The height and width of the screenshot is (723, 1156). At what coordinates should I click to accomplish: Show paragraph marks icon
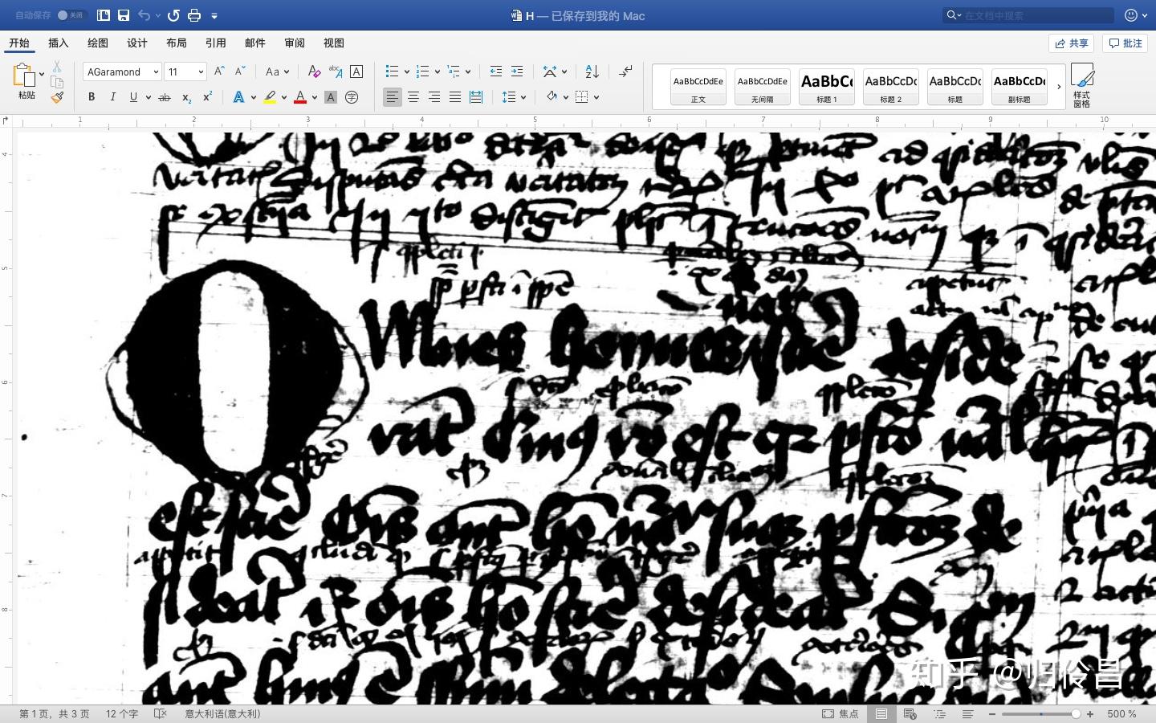coord(625,71)
